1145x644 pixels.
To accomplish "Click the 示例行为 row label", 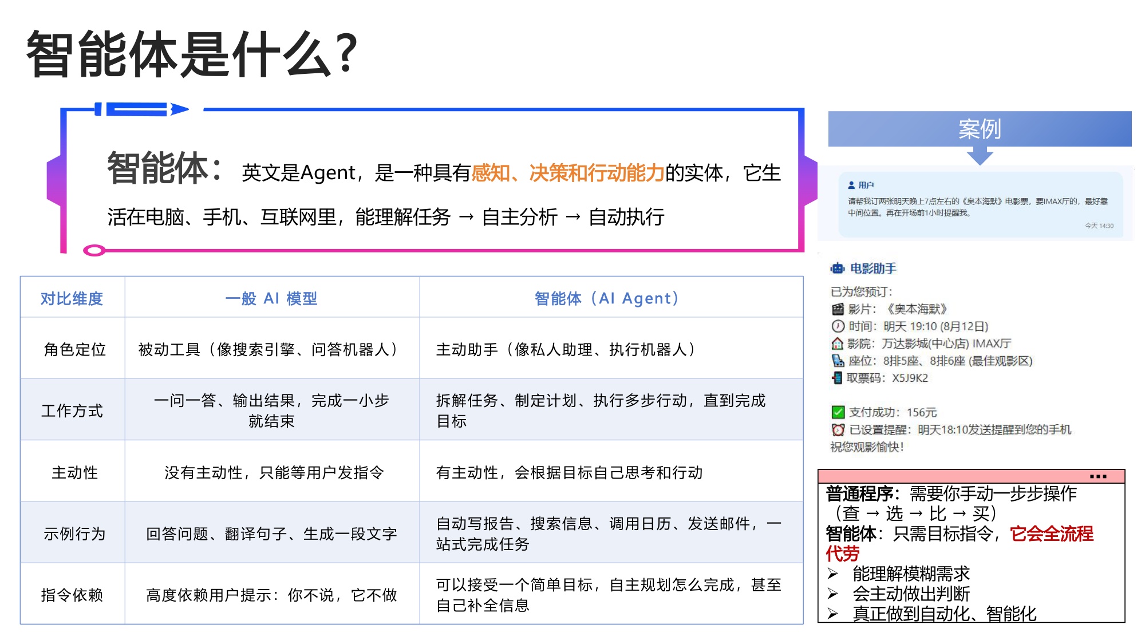I will tap(74, 534).
